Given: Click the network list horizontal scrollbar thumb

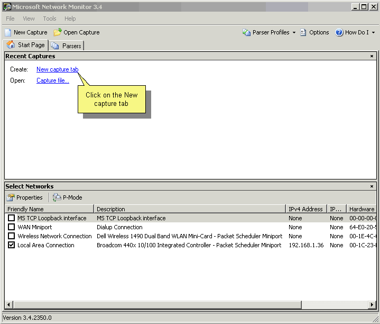Looking at the screenshot, I should click(x=157, y=304).
